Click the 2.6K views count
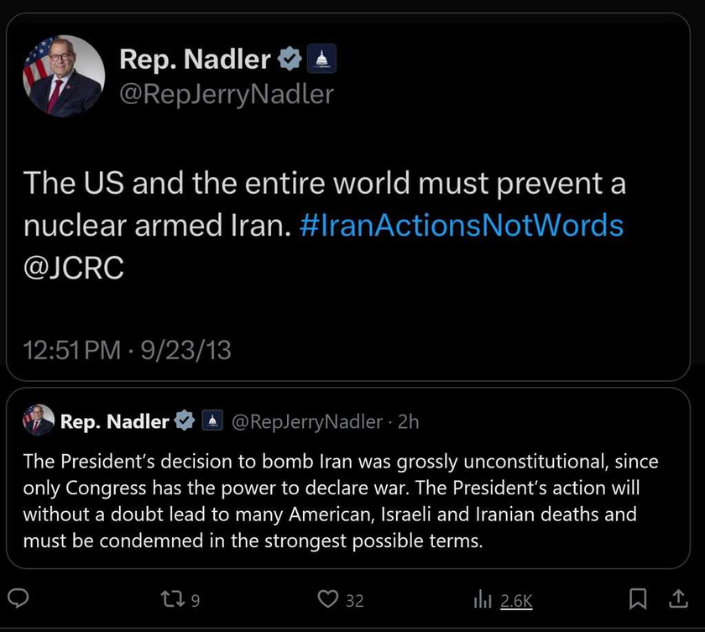Viewport: 705px width, 632px height. [516, 601]
